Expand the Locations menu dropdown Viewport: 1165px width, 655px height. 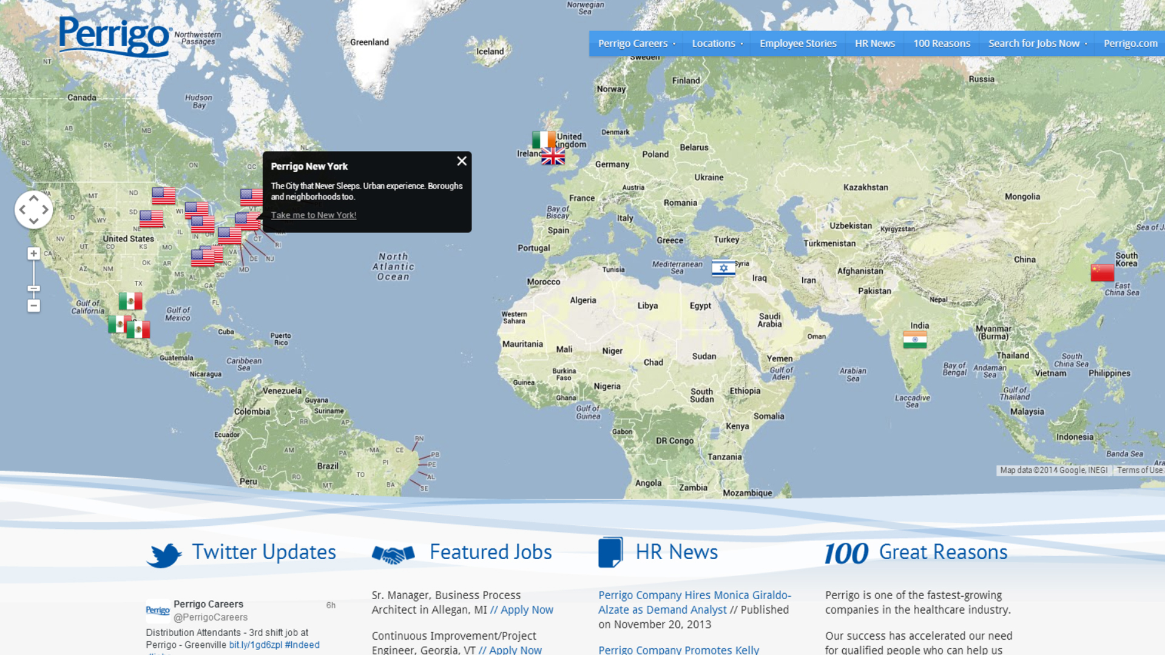point(717,44)
